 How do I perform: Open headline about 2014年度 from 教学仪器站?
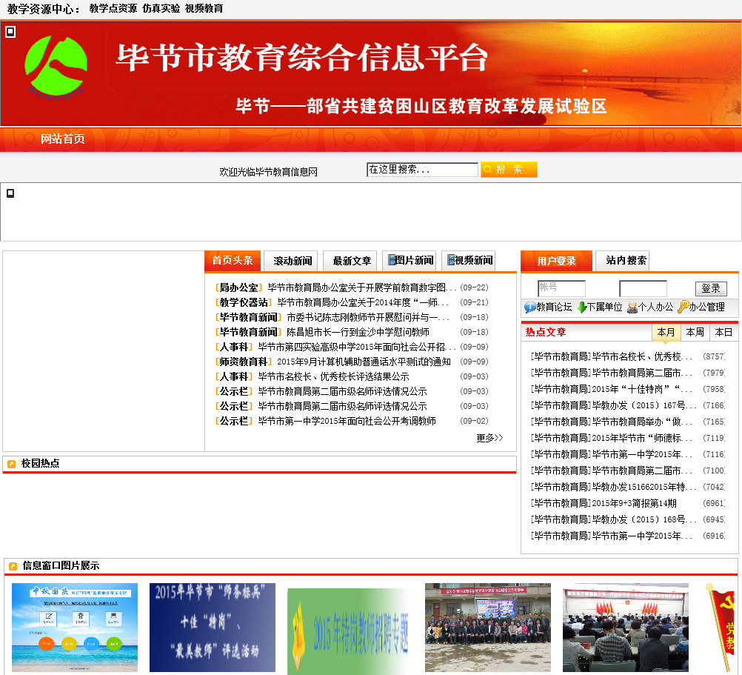pos(362,302)
